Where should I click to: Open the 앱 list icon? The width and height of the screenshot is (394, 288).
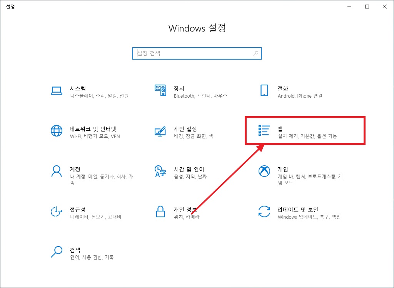264,131
